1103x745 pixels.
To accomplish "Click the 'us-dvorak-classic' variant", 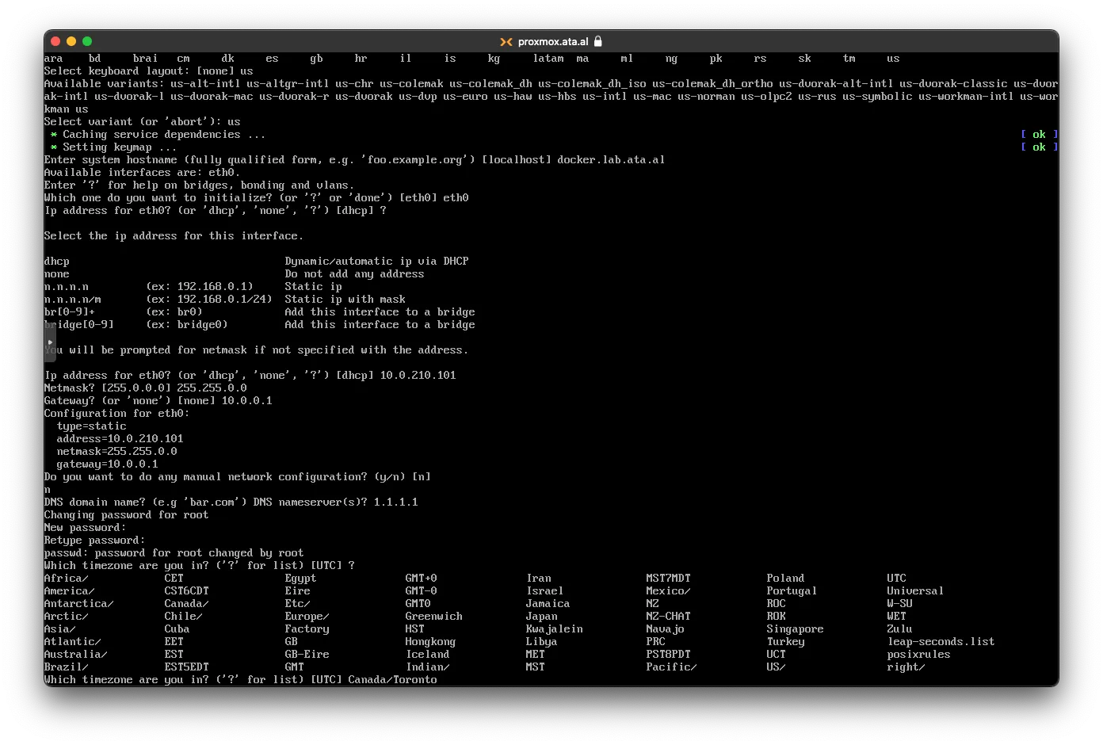I will coord(954,84).
